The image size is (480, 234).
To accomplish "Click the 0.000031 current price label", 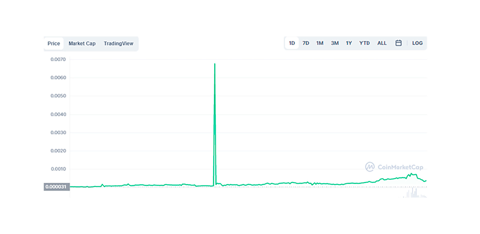I will point(56,187).
